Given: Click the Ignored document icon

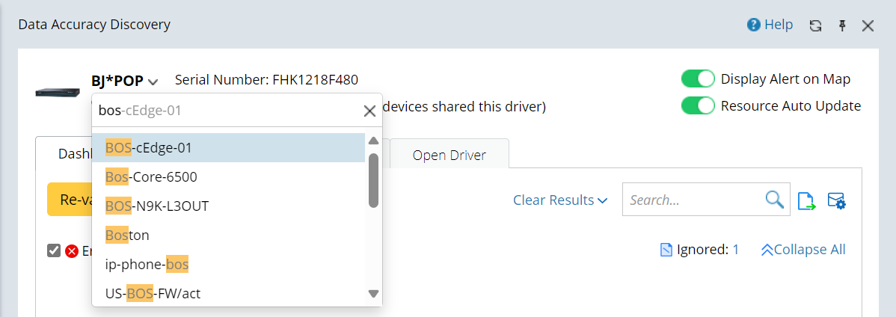Looking at the screenshot, I should point(666,250).
